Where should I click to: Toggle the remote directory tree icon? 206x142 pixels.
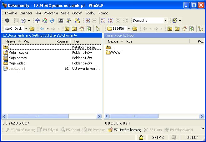201,29
